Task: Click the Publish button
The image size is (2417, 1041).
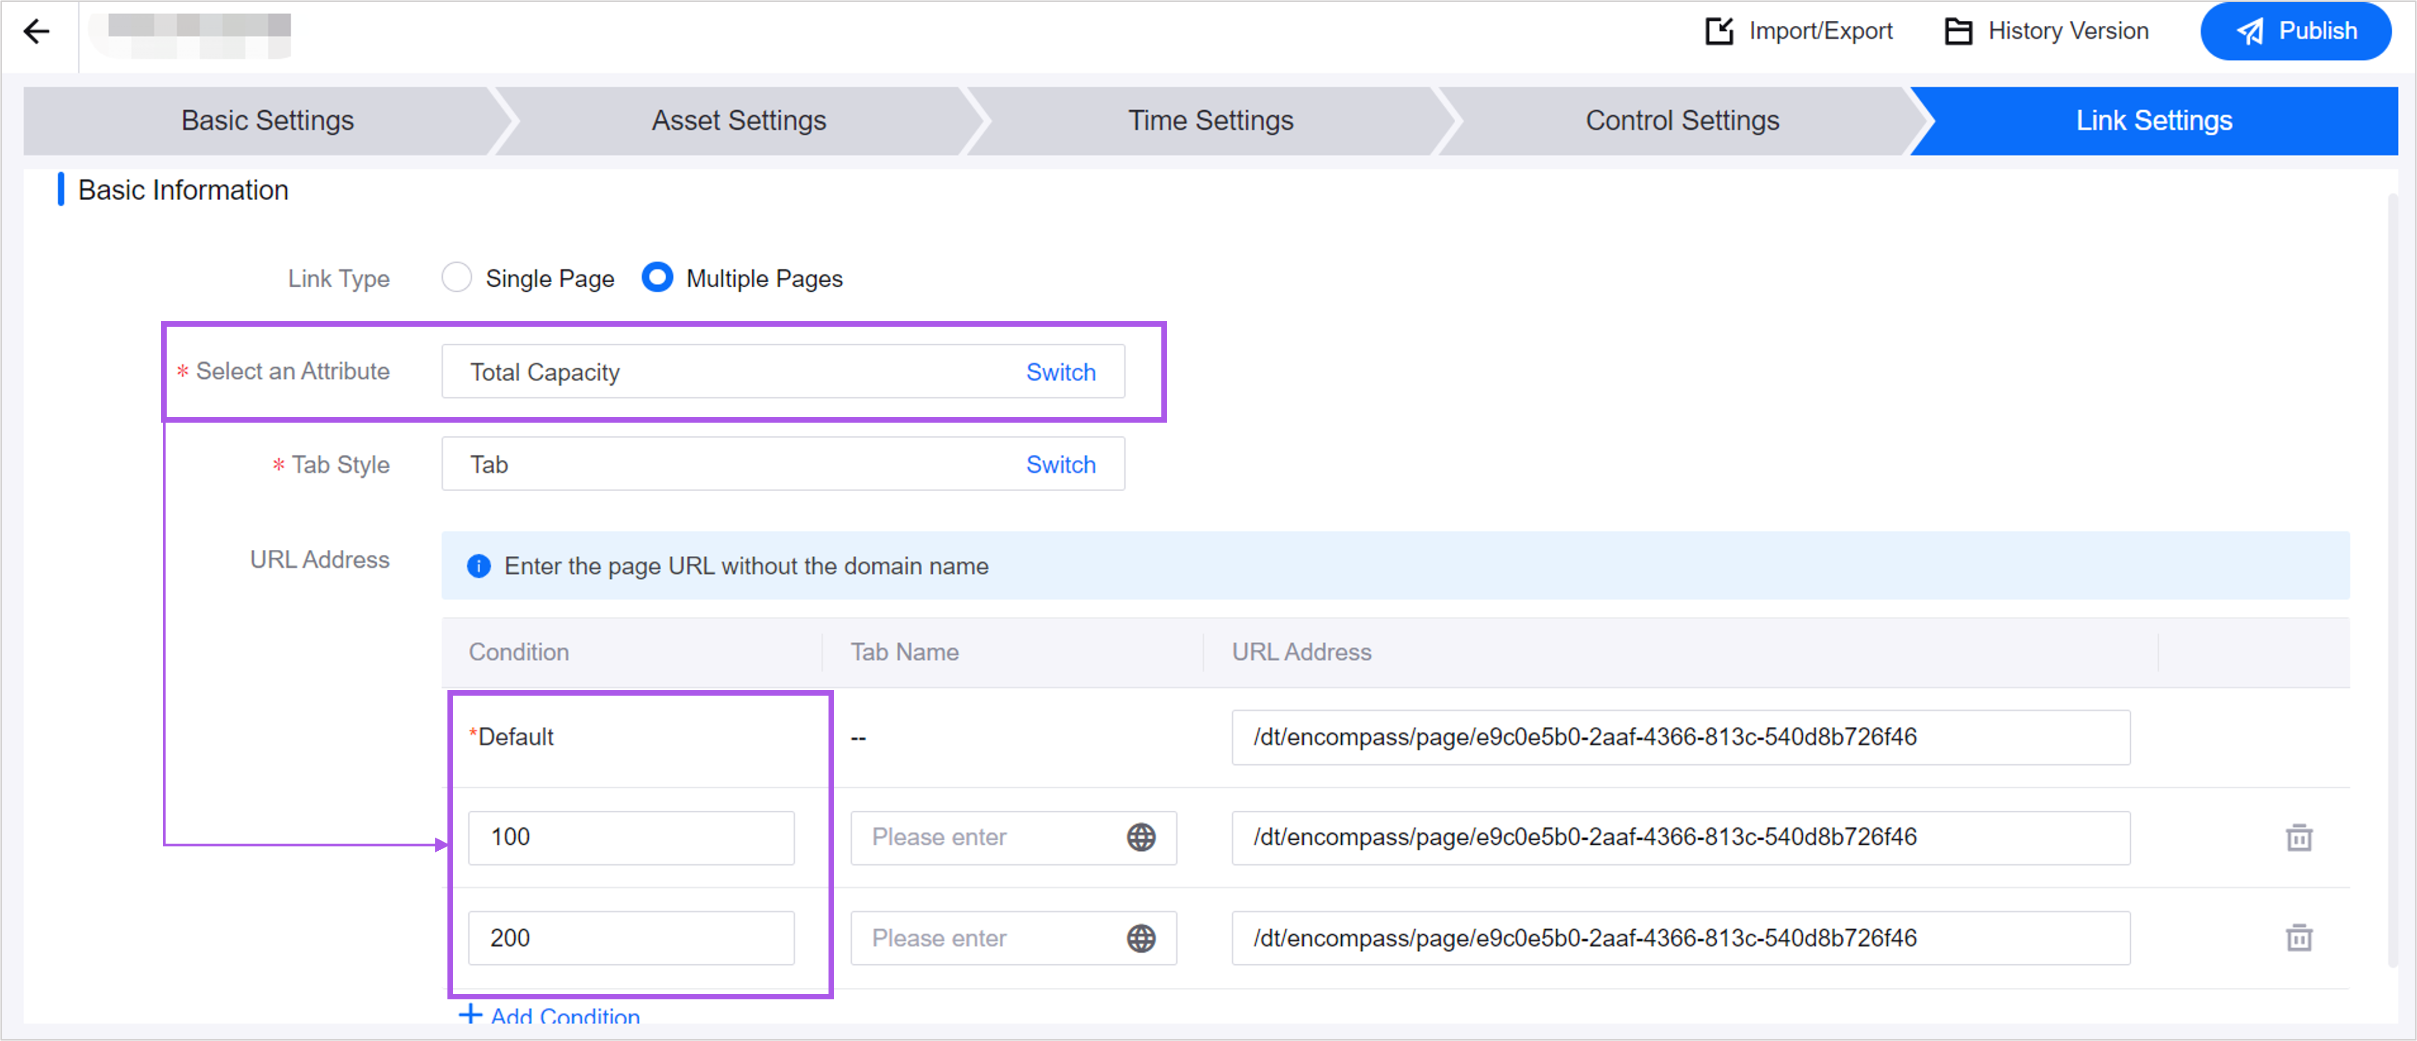Action: pos(2295,31)
